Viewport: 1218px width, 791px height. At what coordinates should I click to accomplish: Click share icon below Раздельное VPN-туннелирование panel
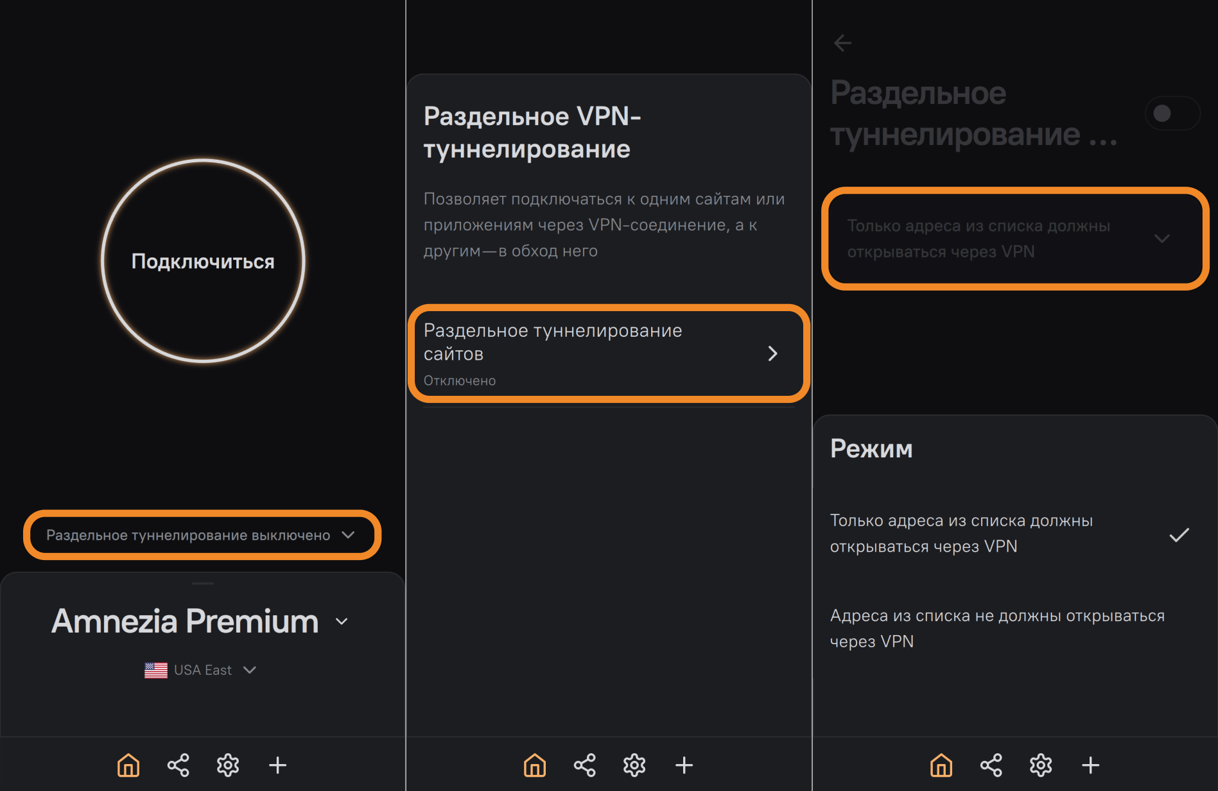click(584, 765)
